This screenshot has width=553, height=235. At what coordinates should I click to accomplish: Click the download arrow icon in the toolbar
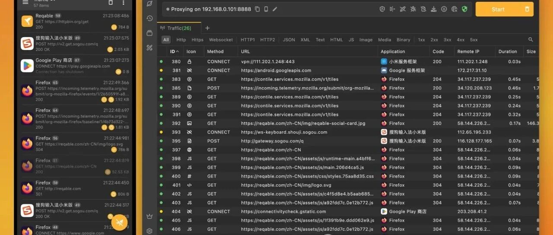(433, 9)
